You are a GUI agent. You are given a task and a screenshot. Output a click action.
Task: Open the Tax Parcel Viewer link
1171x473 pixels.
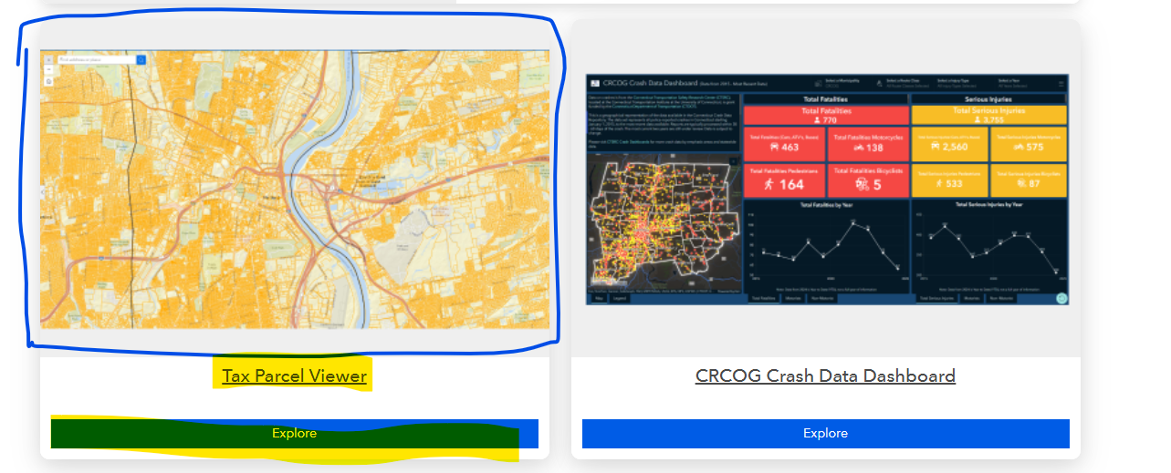[294, 375]
